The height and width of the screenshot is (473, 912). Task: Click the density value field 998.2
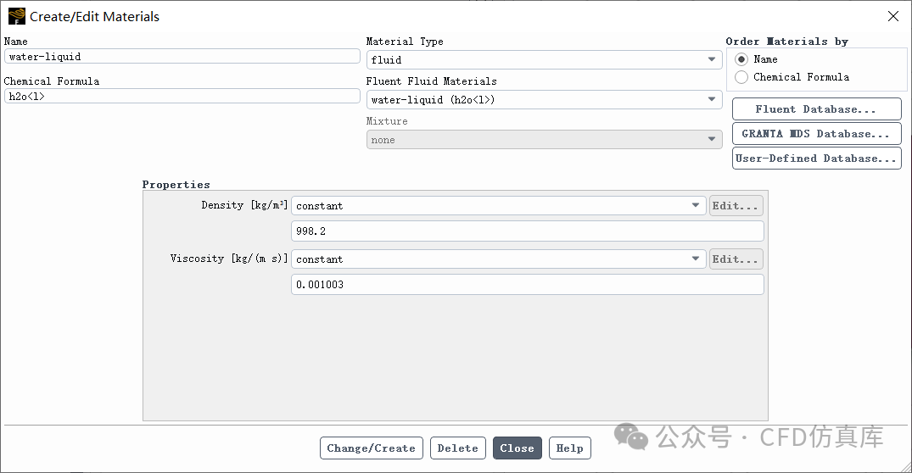click(x=528, y=231)
